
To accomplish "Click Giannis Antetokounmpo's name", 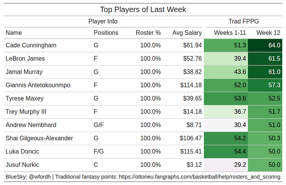I will (38, 85).
